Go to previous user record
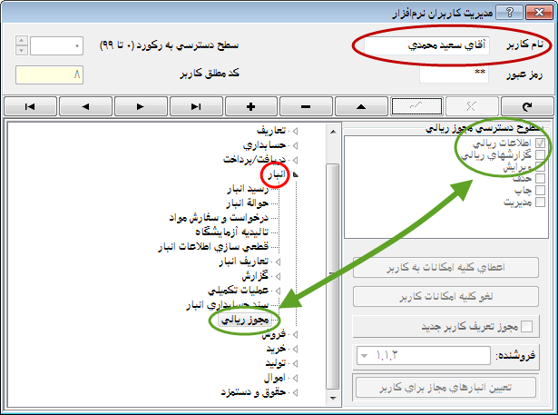The height and width of the screenshot is (415, 558). (x=85, y=106)
